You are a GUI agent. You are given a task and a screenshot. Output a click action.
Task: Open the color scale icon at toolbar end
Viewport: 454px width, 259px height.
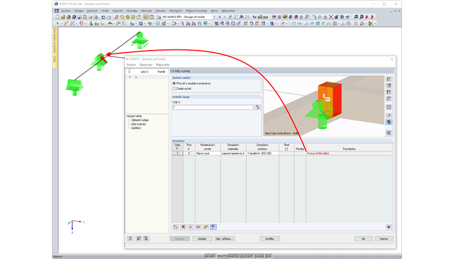370,23
